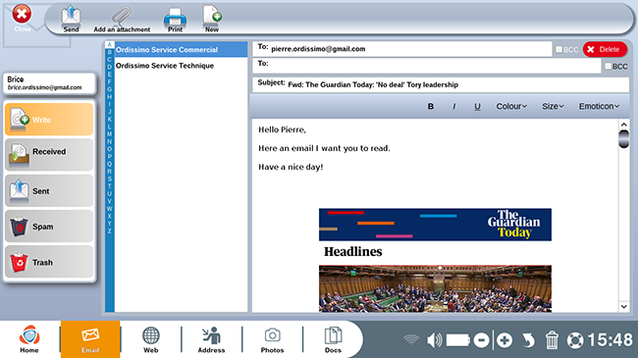Add an attachment using the paperclip icon
The image size is (638, 358).
(x=122, y=19)
